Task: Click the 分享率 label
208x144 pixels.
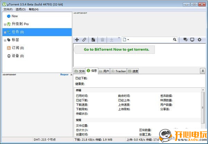Action: 165,109
